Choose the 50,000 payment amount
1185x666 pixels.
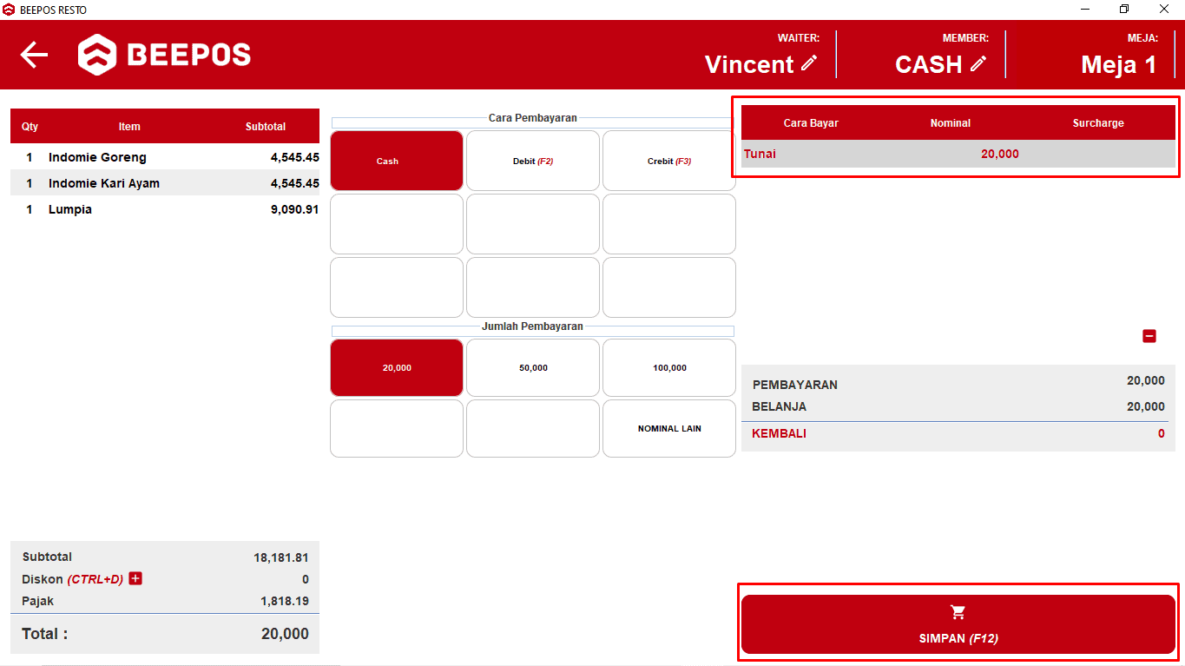[x=533, y=367]
